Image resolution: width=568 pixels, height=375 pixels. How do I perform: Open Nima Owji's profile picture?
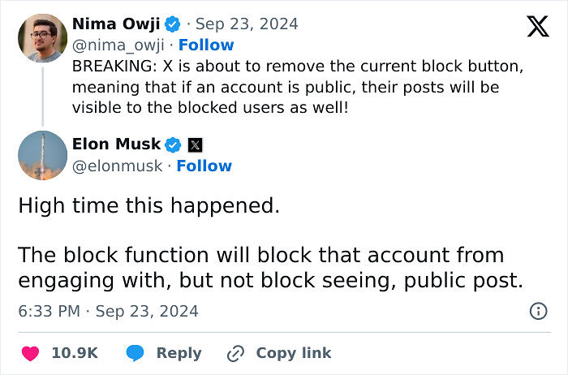point(42,37)
